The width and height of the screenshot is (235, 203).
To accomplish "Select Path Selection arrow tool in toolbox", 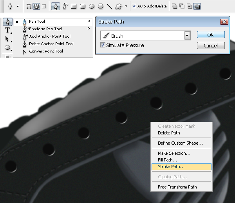I will (7, 39).
